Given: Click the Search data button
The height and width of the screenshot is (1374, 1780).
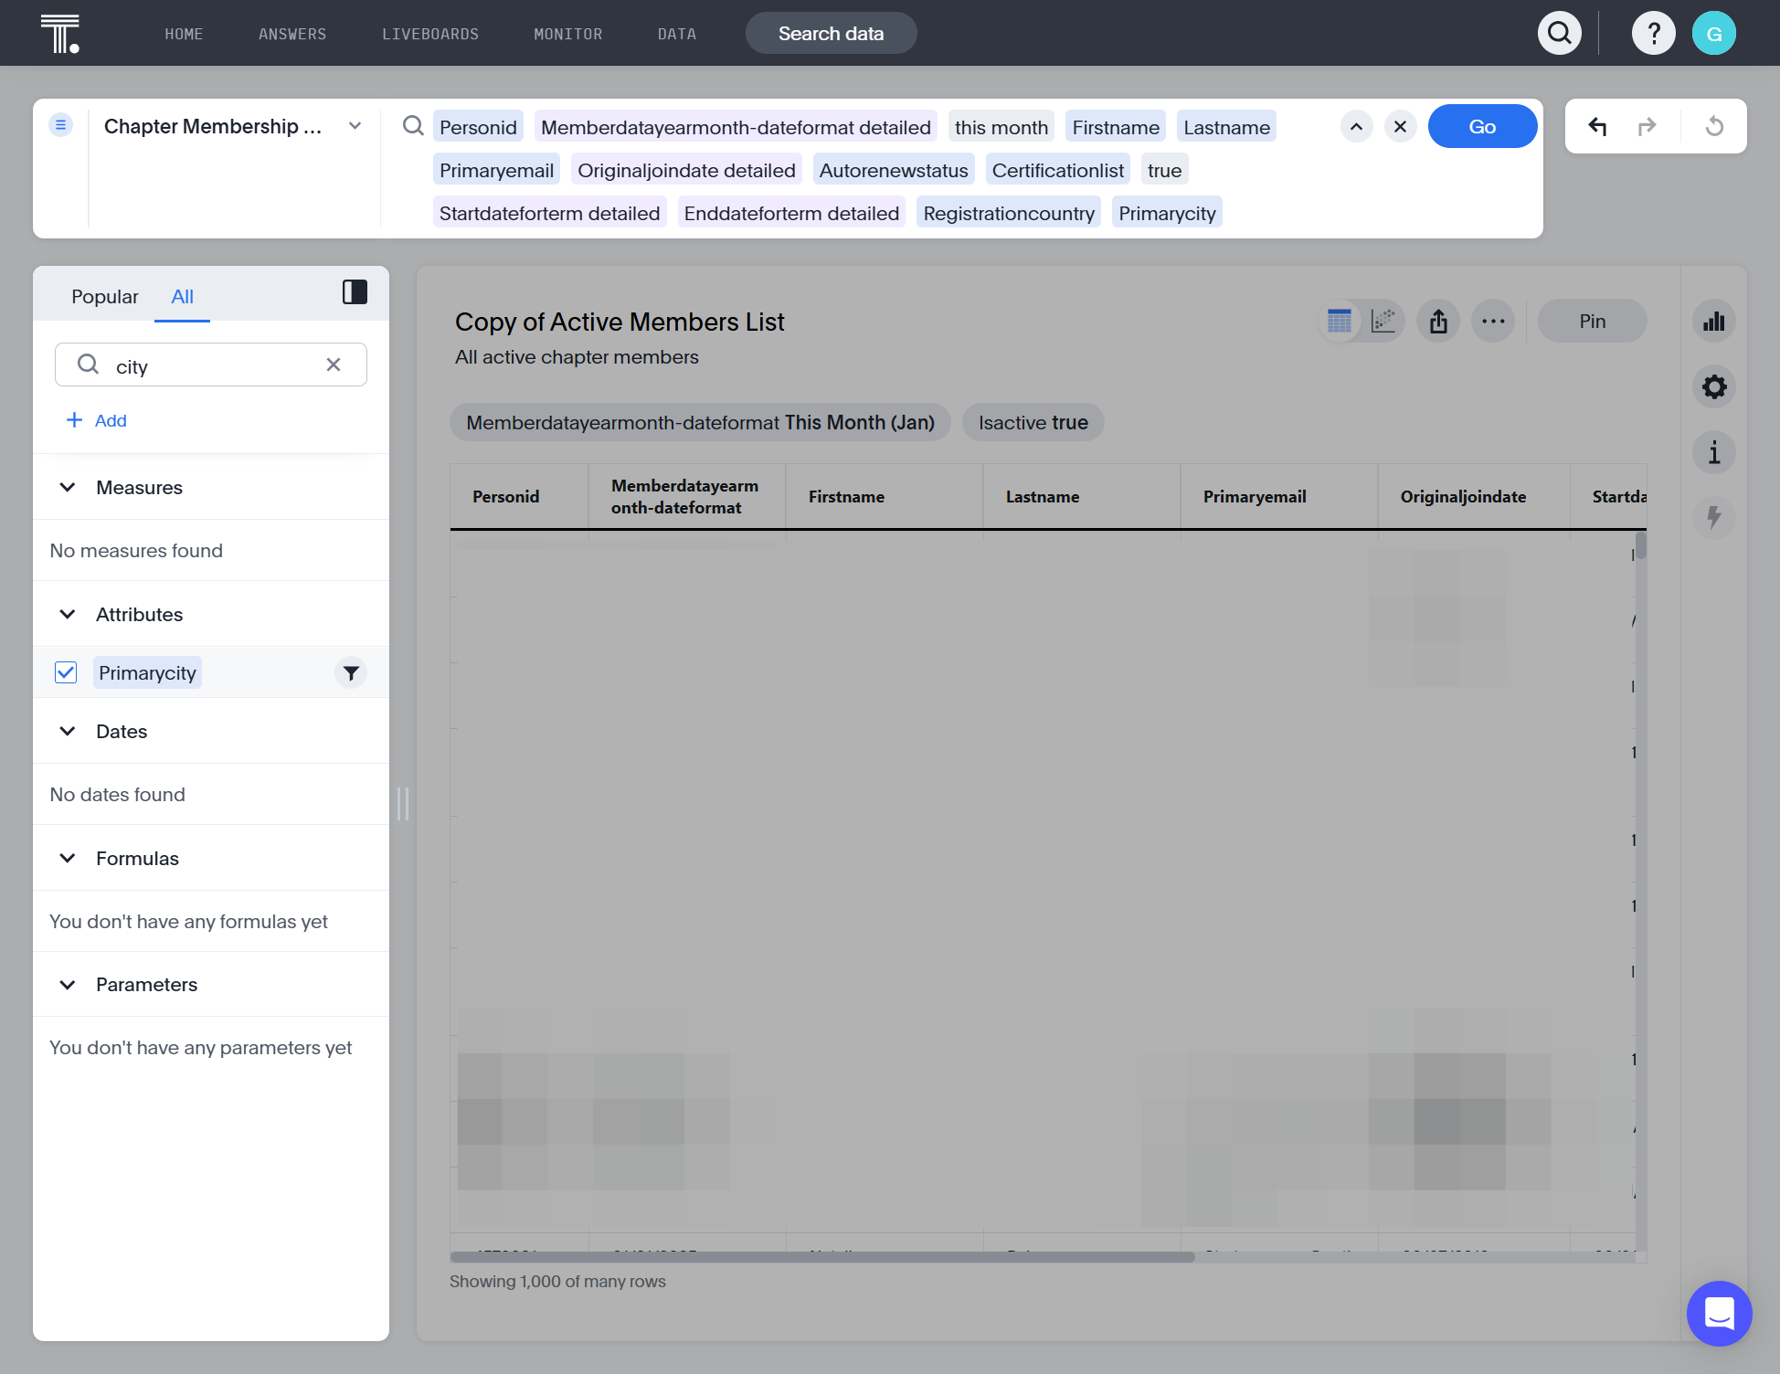Looking at the screenshot, I should coord(831,34).
